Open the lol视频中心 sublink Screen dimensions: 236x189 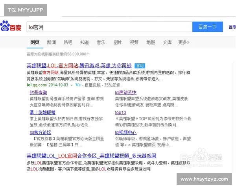(x=126, y=132)
